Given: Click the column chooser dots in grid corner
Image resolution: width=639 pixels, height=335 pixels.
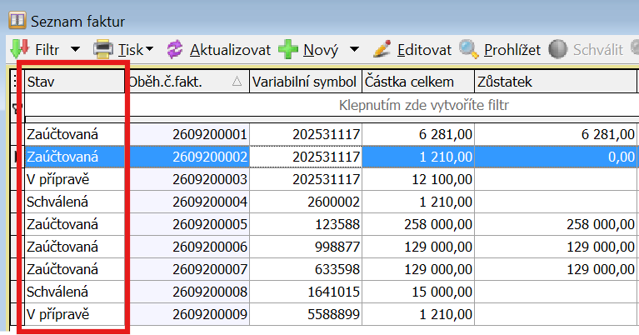Looking at the screenshot, I should pyautogui.click(x=16, y=81).
